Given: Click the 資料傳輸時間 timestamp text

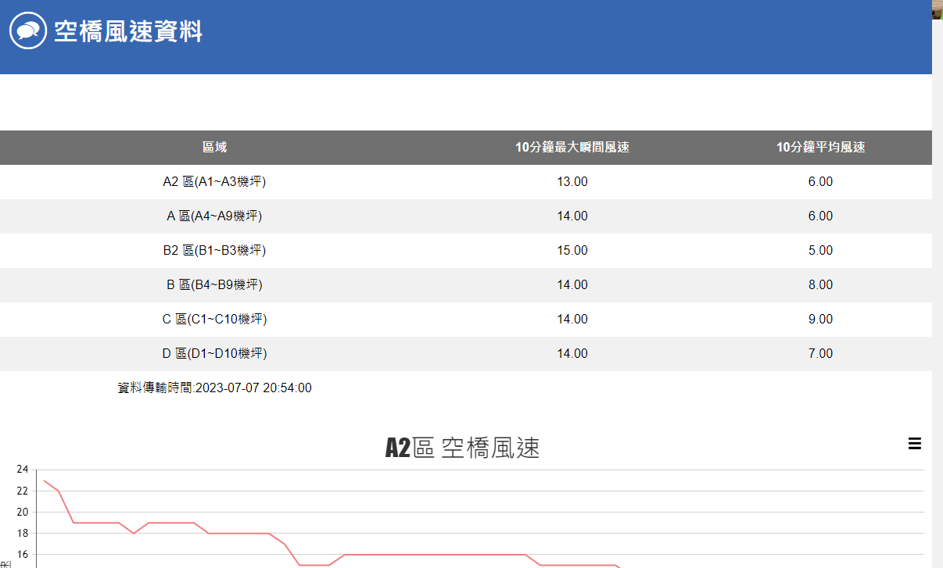Looking at the screenshot, I should click(214, 388).
